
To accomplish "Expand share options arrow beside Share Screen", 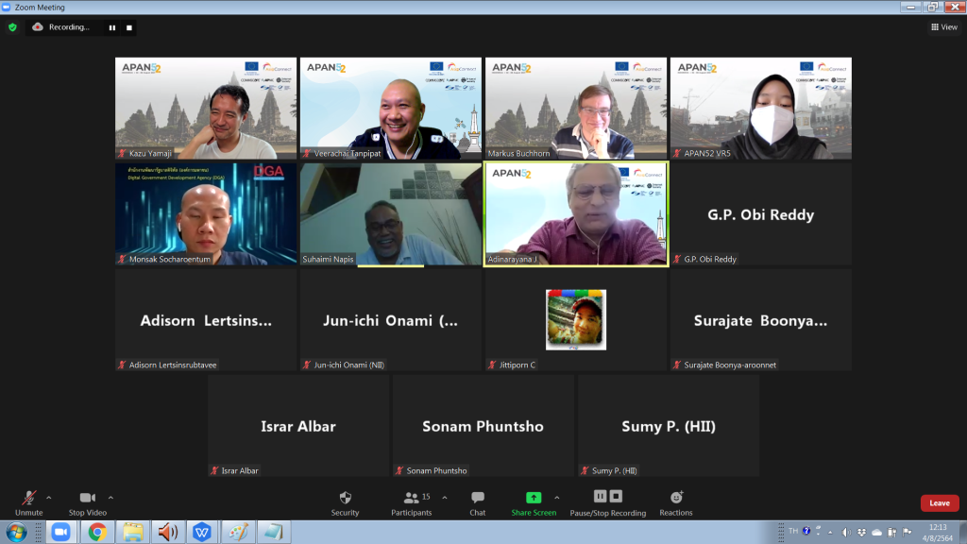I will pos(556,497).
